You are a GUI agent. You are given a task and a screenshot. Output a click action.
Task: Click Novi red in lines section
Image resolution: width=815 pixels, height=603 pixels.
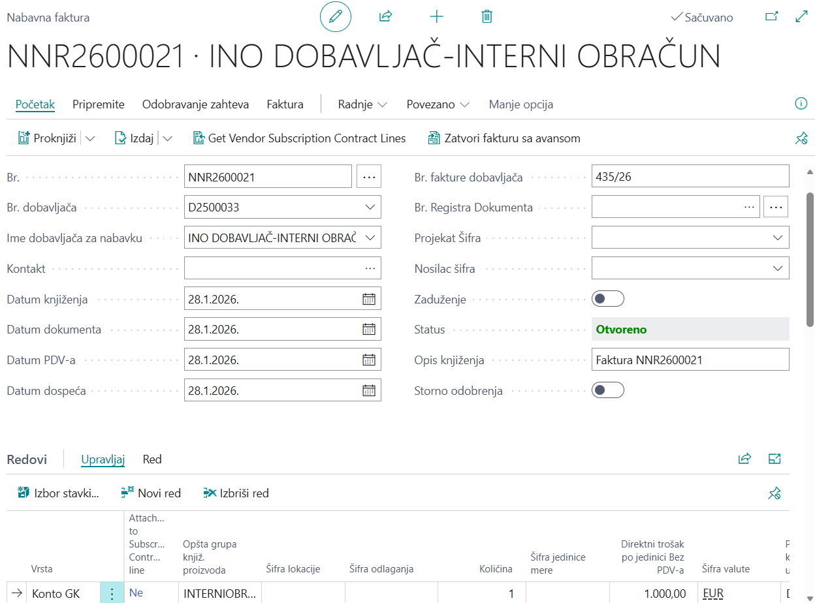(x=151, y=493)
